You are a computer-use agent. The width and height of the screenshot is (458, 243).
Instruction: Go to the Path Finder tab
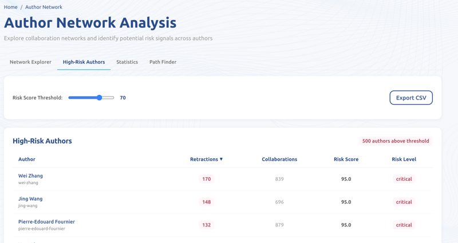[x=163, y=62]
